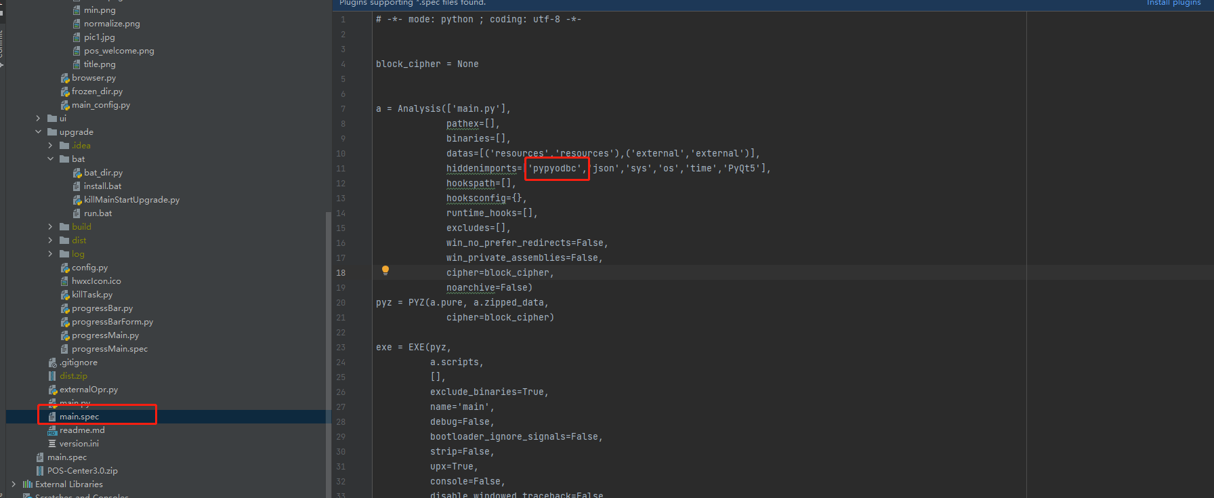Click the upx=True line
Viewport: 1214px width, 498px height.
tap(455, 467)
